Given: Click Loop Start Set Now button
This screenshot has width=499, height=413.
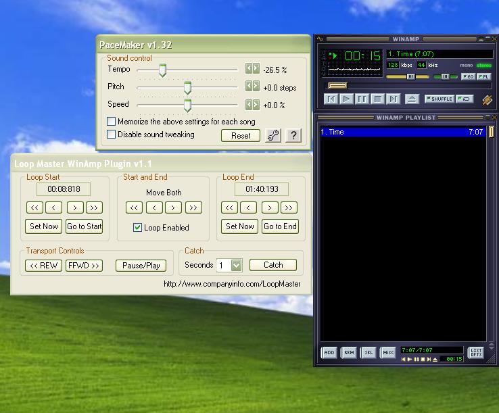Looking at the screenshot, I should [43, 226].
